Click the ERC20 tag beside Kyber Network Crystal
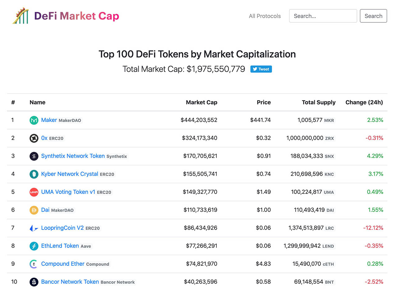Image resolution: width=398 pixels, height=290 pixels. (107, 175)
